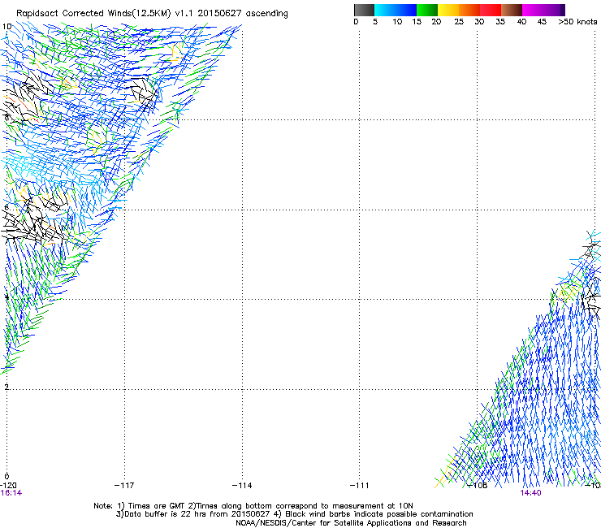Image resolution: width=601 pixels, height=528 pixels.
Task: Click the '15' legend scale label
Action: pos(417,22)
